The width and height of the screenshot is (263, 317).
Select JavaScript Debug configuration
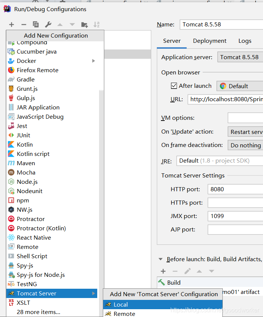(52, 117)
